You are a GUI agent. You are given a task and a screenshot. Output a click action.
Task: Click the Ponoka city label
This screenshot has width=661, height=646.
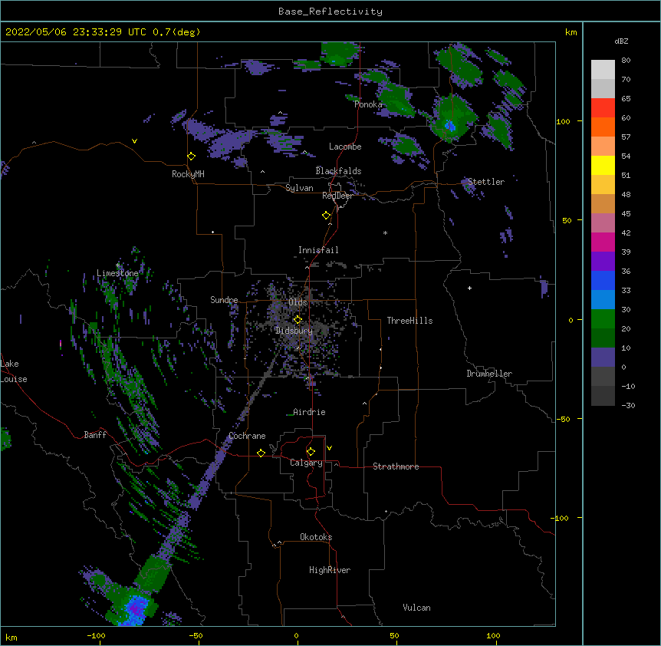pyautogui.click(x=368, y=104)
